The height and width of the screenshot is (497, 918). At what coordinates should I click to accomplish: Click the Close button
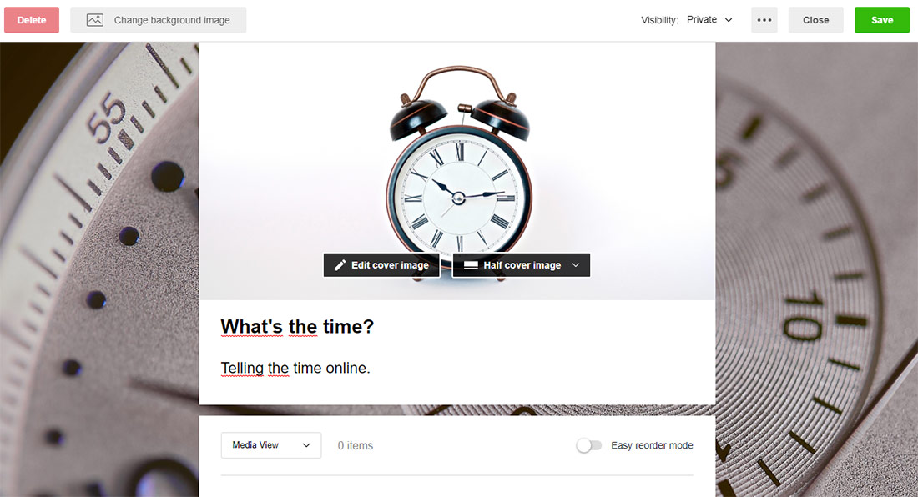(815, 20)
